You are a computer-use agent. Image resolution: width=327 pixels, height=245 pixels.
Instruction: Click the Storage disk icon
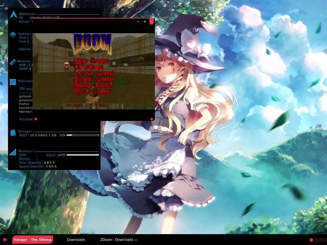tap(13, 132)
